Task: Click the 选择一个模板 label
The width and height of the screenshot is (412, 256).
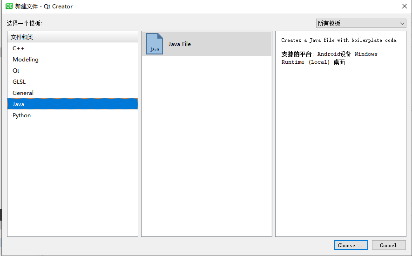Action: [x=25, y=23]
